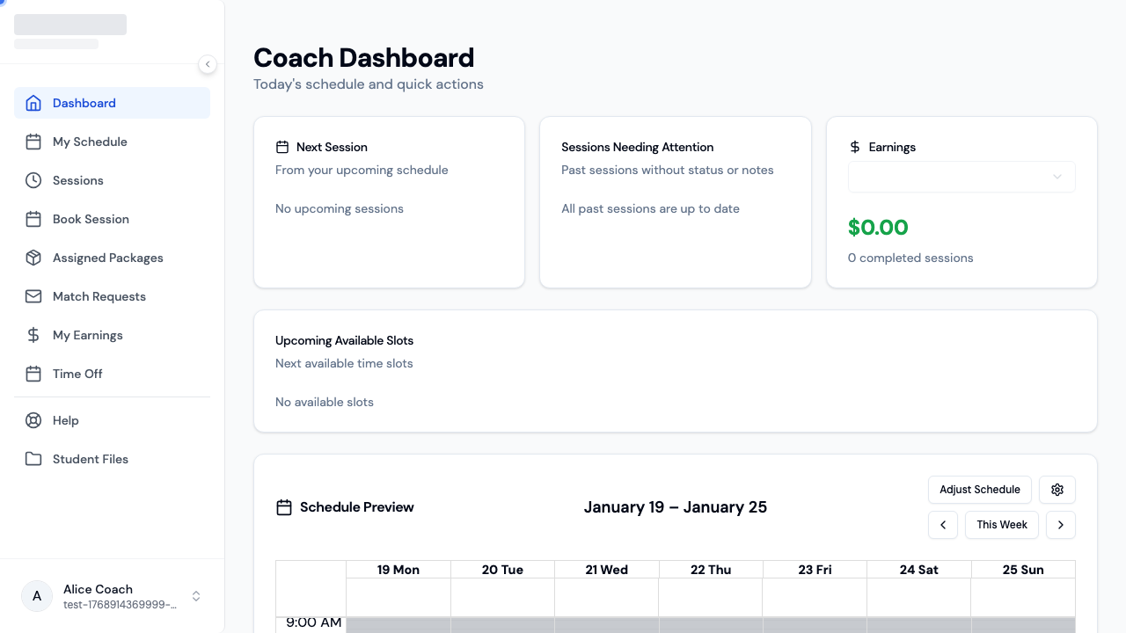The height and width of the screenshot is (633, 1126).
Task: Open the Time Off page
Action: pyautogui.click(x=77, y=374)
